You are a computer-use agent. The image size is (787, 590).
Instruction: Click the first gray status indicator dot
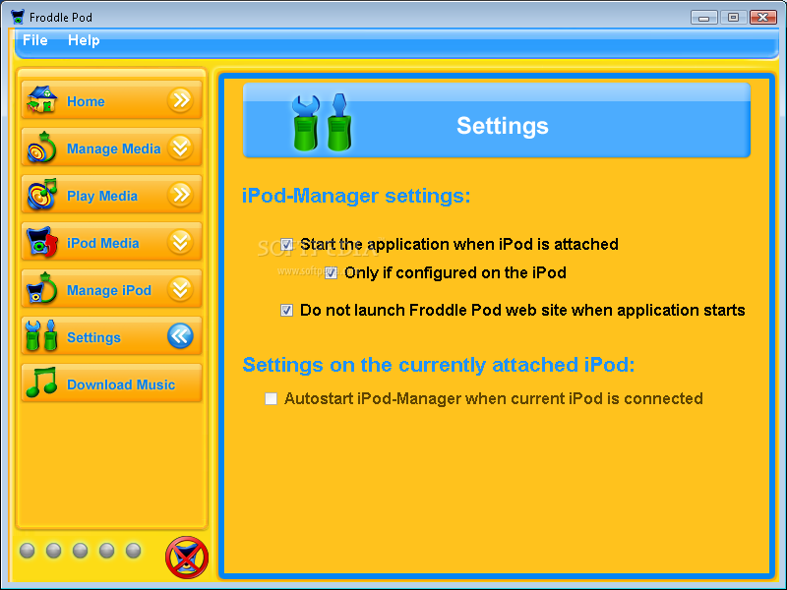coord(28,551)
